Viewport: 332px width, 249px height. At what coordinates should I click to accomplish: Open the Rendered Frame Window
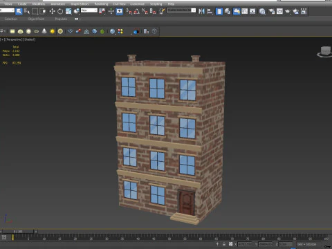279,11
